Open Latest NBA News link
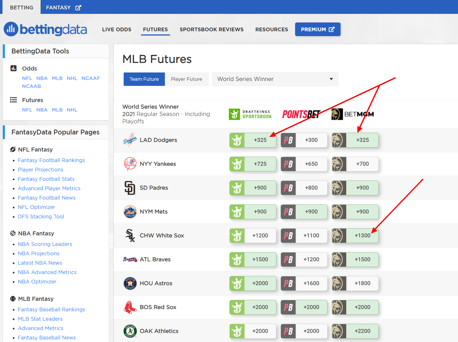This screenshot has width=458, height=342. point(40,263)
